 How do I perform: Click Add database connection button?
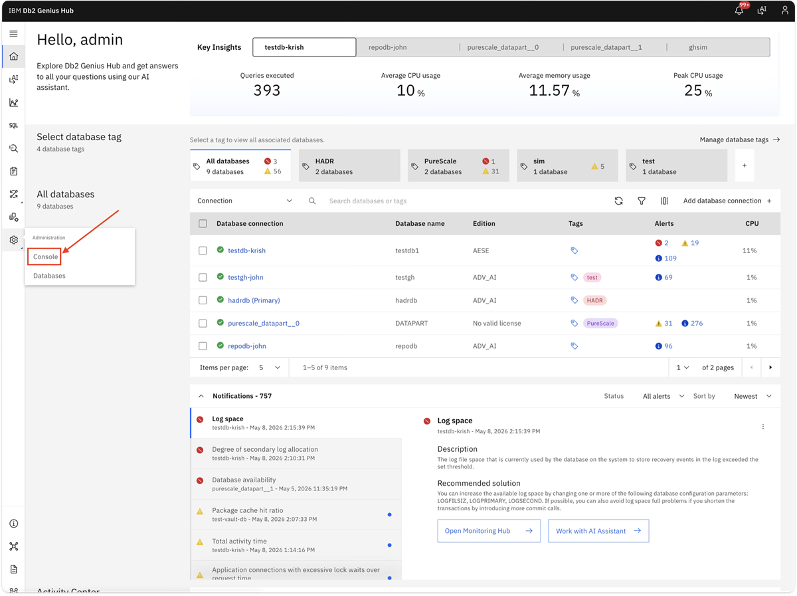click(x=727, y=201)
